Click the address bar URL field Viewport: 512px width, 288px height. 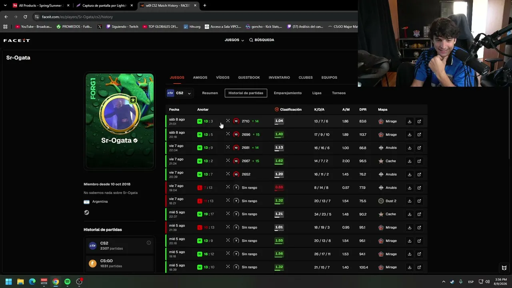point(192,17)
